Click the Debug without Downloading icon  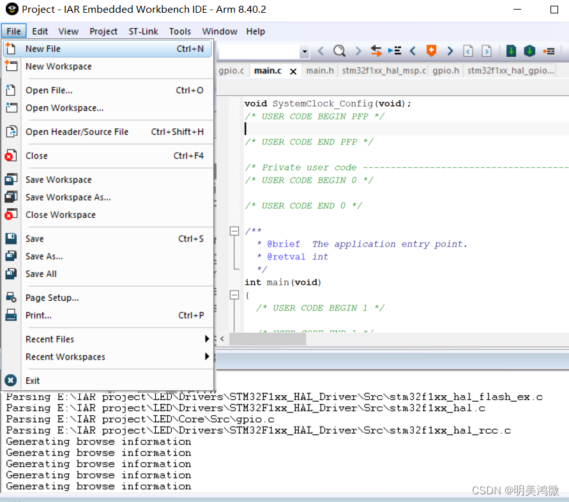point(529,51)
